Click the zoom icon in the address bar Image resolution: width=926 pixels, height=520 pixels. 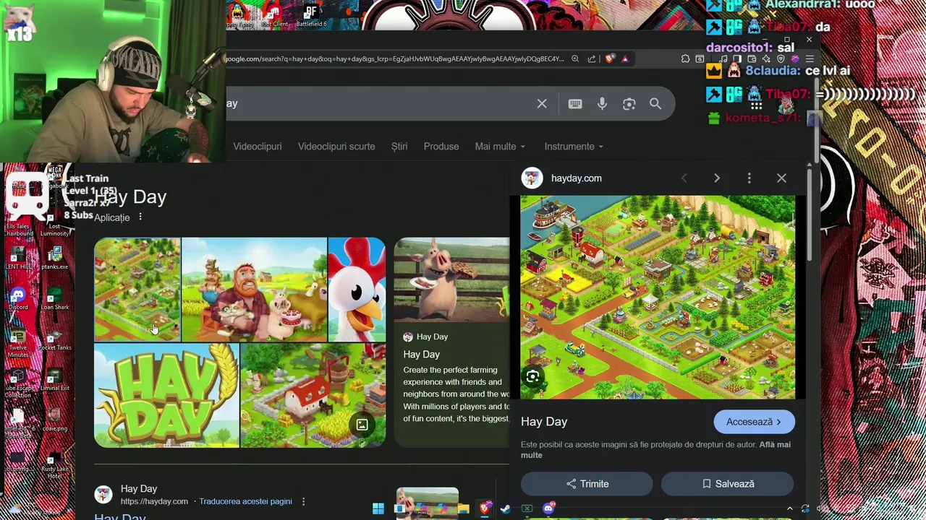[x=575, y=59]
